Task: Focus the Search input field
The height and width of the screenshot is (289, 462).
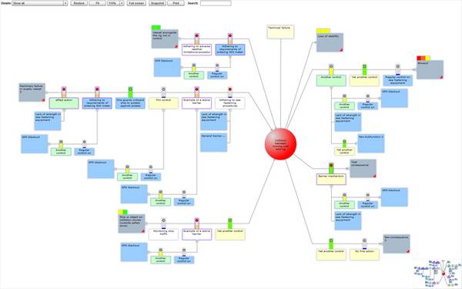Action: click(216, 3)
